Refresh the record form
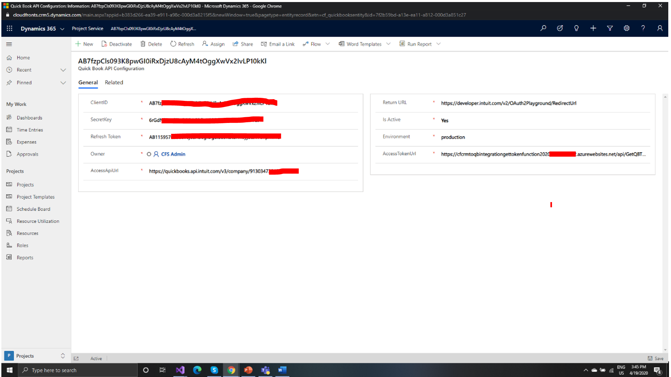 (x=182, y=44)
